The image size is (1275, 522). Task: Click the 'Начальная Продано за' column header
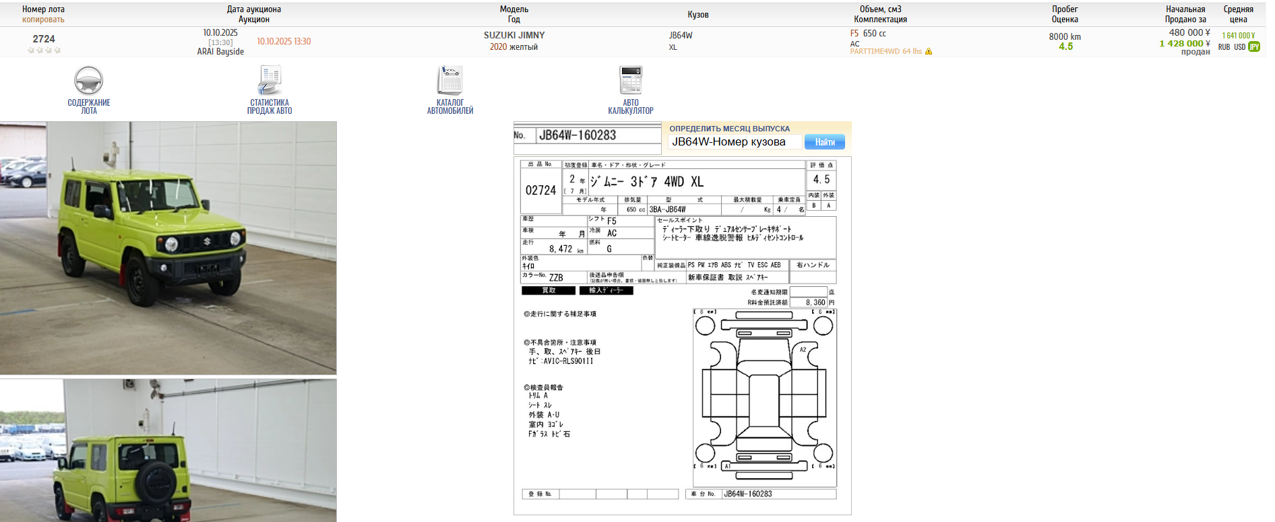pyautogui.click(x=1185, y=14)
